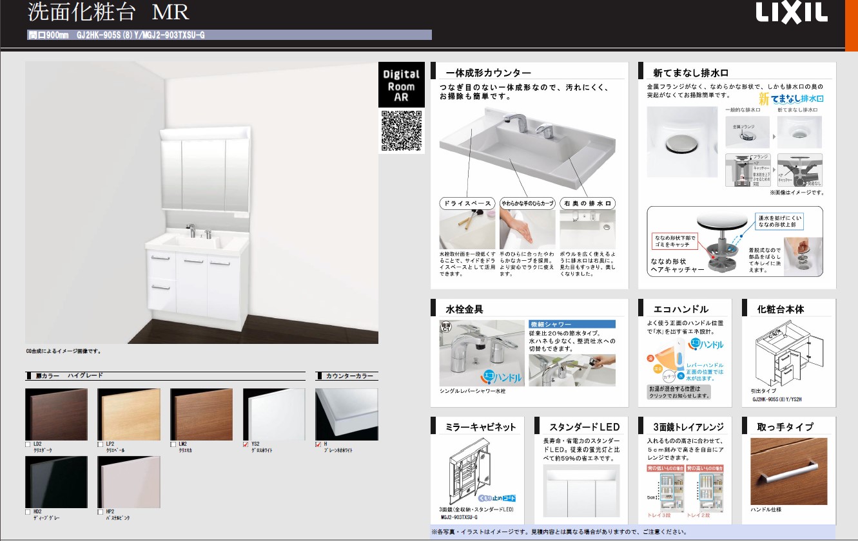Viewport: 858px width, 541px height.
Task: Click the MGJ2-903TXSU-G model text
Action: coord(459,517)
